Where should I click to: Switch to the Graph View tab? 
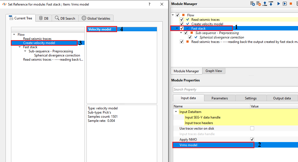click(213, 71)
